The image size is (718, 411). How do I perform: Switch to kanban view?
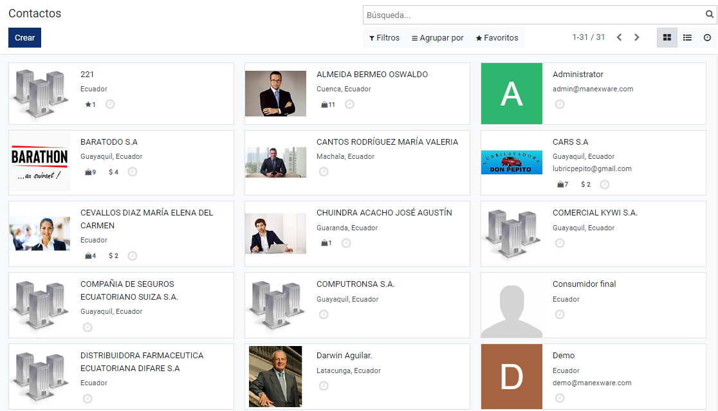(x=667, y=37)
